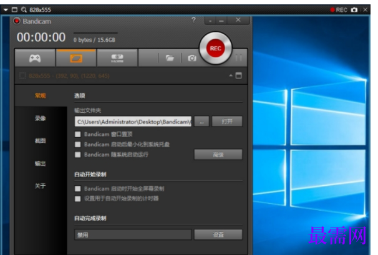Start recording with the round REC button

(x=216, y=48)
